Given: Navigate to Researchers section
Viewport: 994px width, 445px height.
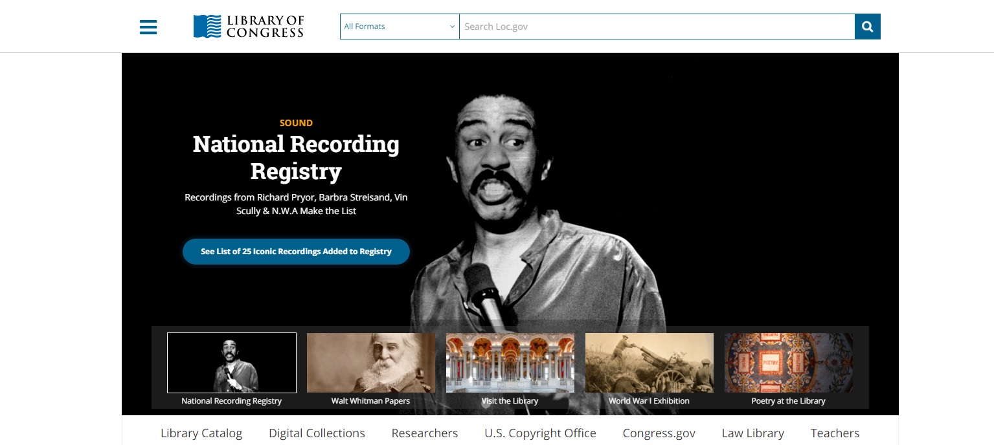Looking at the screenshot, I should click(424, 433).
